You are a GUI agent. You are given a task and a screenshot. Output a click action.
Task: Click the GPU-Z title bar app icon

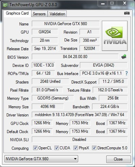[5, 5]
